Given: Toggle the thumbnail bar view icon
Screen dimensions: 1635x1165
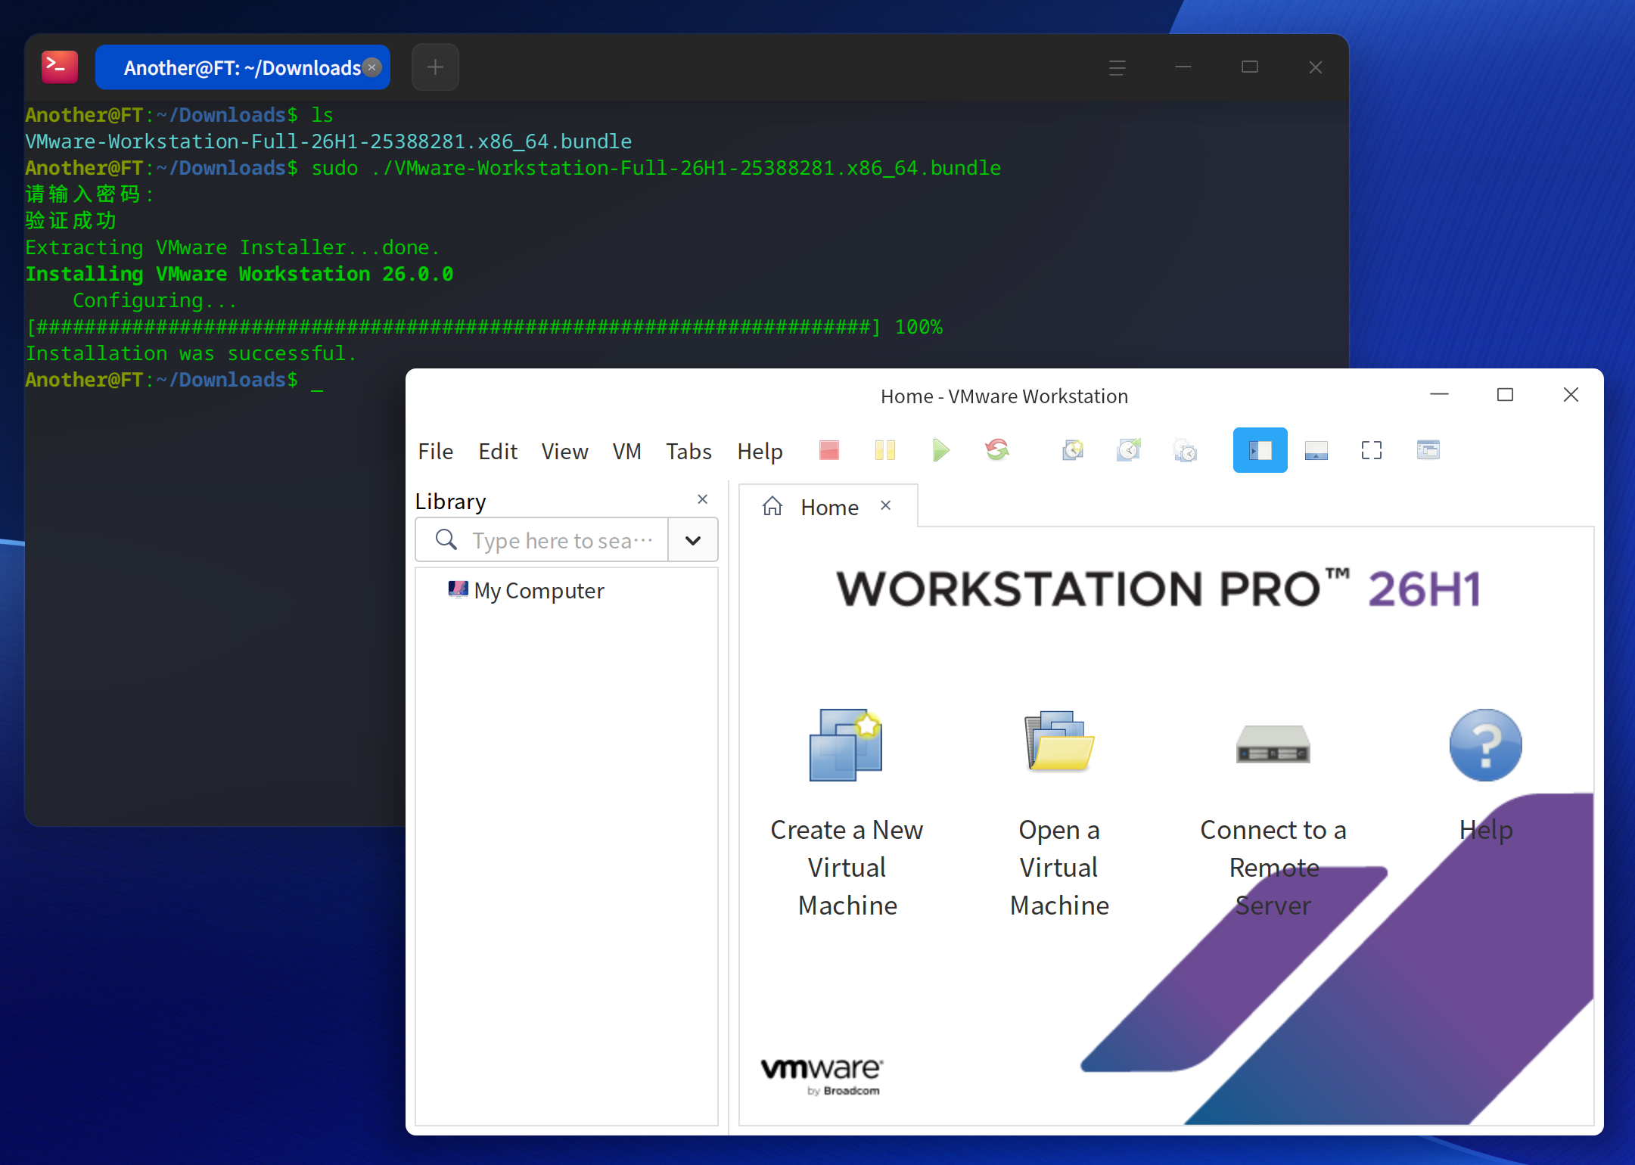Looking at the screenshot, I should click(x=1316, y=451).
